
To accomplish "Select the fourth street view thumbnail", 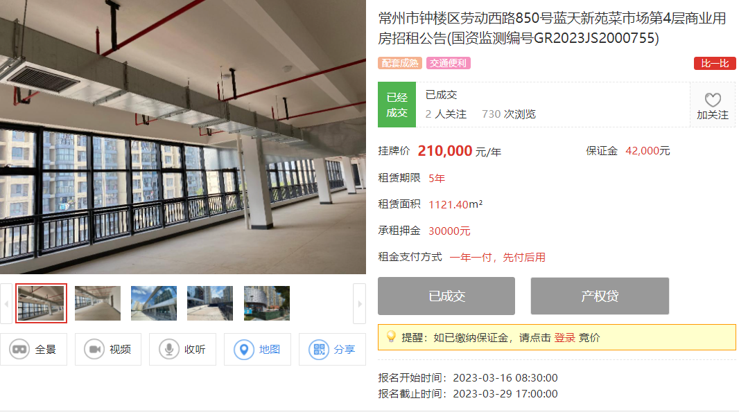I will click(x=210, y=303).
